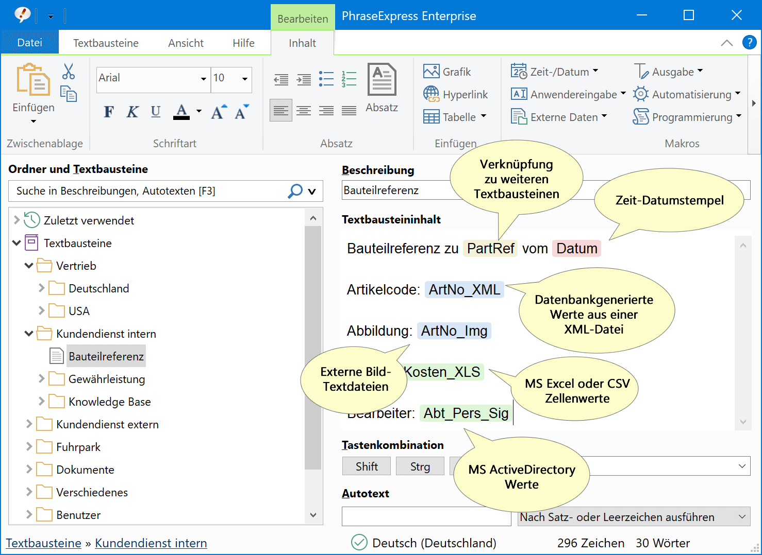Collapse the ribbon with chevron
Screen dimensions: 762x555
(x=727, y=43)
